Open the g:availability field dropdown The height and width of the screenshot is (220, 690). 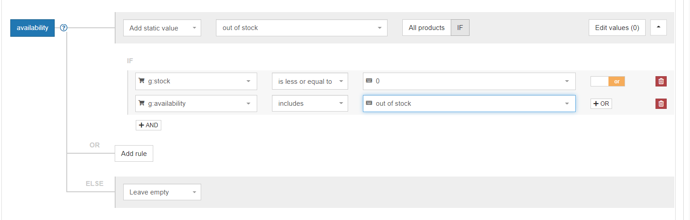(x=196, y=104)
